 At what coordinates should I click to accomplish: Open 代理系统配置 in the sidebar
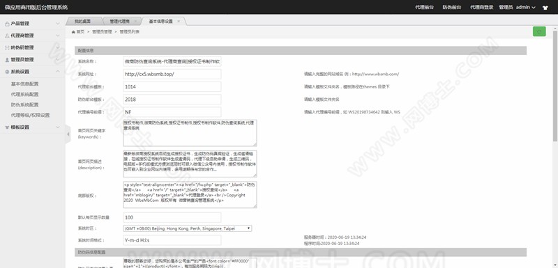[24, 95]
